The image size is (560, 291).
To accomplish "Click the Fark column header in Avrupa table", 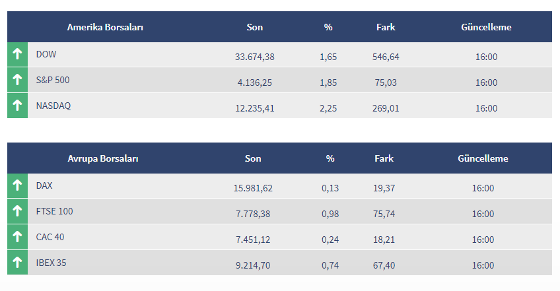I will coord(384,158).
